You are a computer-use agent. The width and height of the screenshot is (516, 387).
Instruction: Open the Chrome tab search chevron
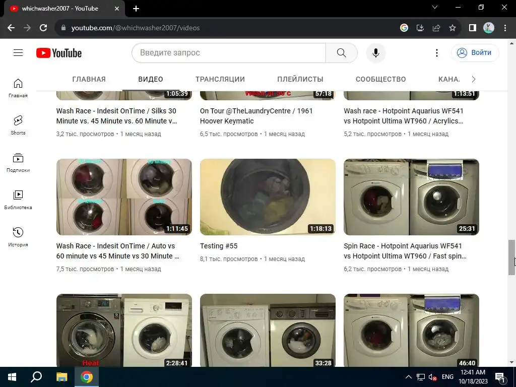pyautogui.click(x=435, y=7)
